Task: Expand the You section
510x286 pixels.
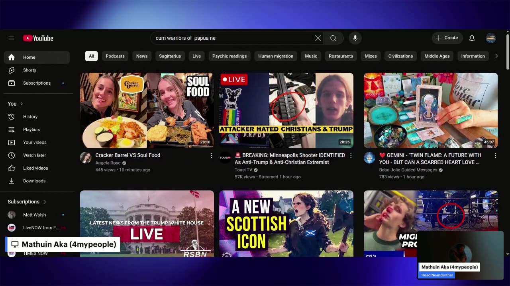Action: point(16,104)
